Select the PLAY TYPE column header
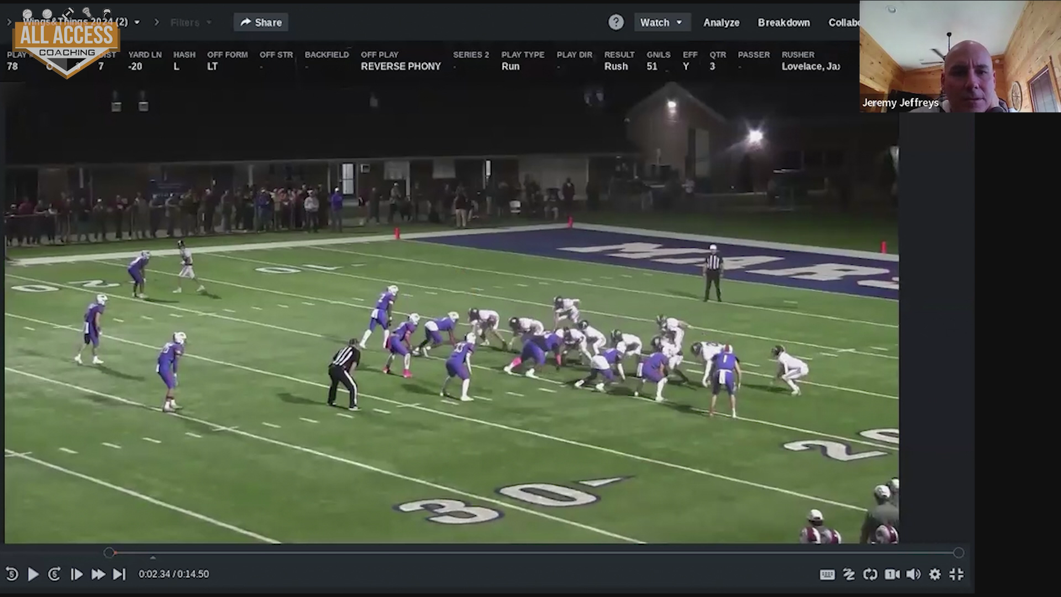Viewport: 1061px width, 597px height. pos(523,55)
